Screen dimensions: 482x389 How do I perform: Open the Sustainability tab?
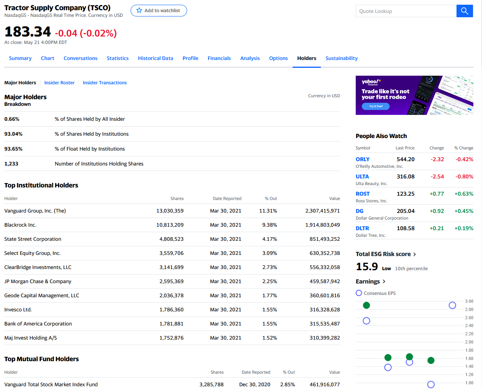[x=342, y=58]
